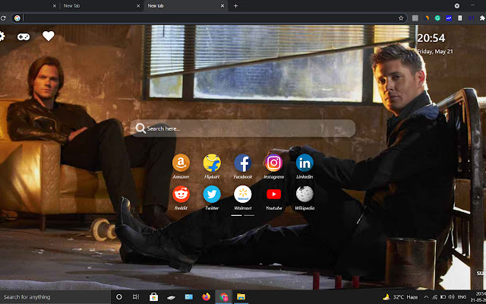486x304 pixels.
Task: Open the tab search dropdown circle button
Action: tap(457, 5)
